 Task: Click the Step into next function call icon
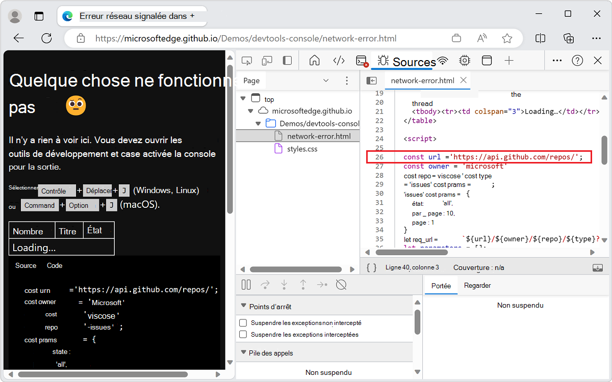pyautogui.click(x=284, y=285)
